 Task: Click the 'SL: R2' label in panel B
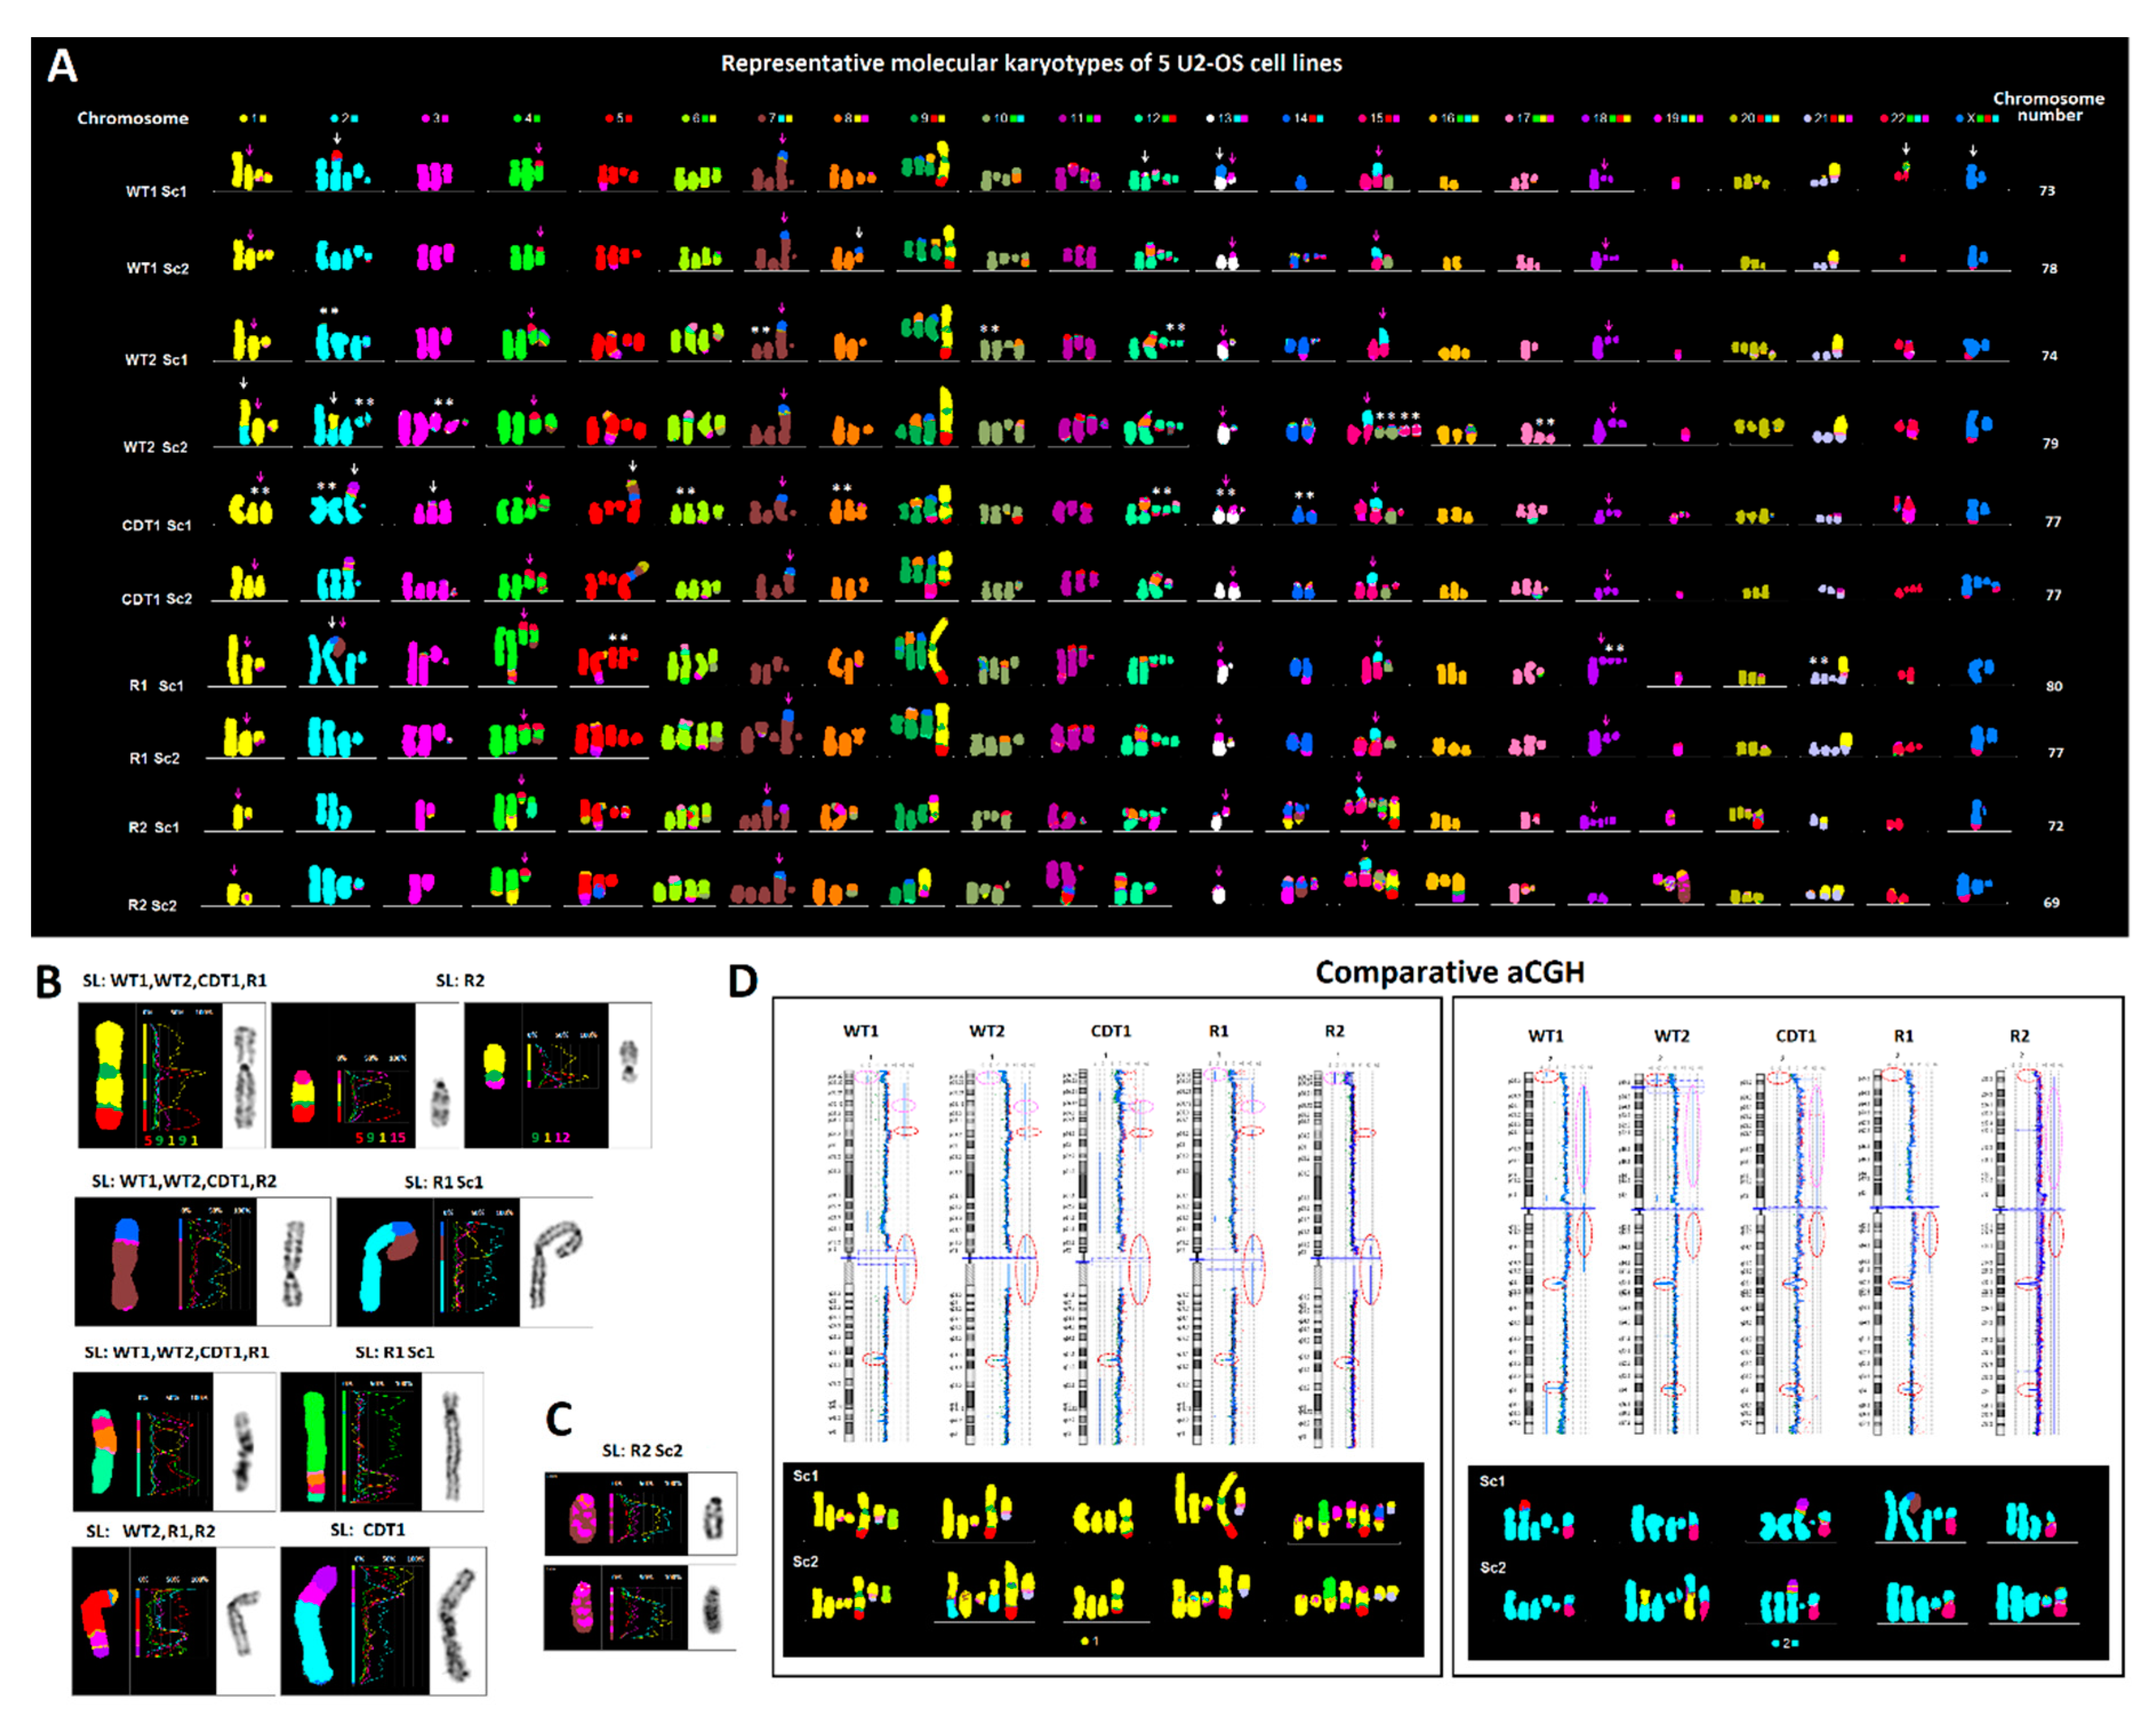(x=460, y=981)
